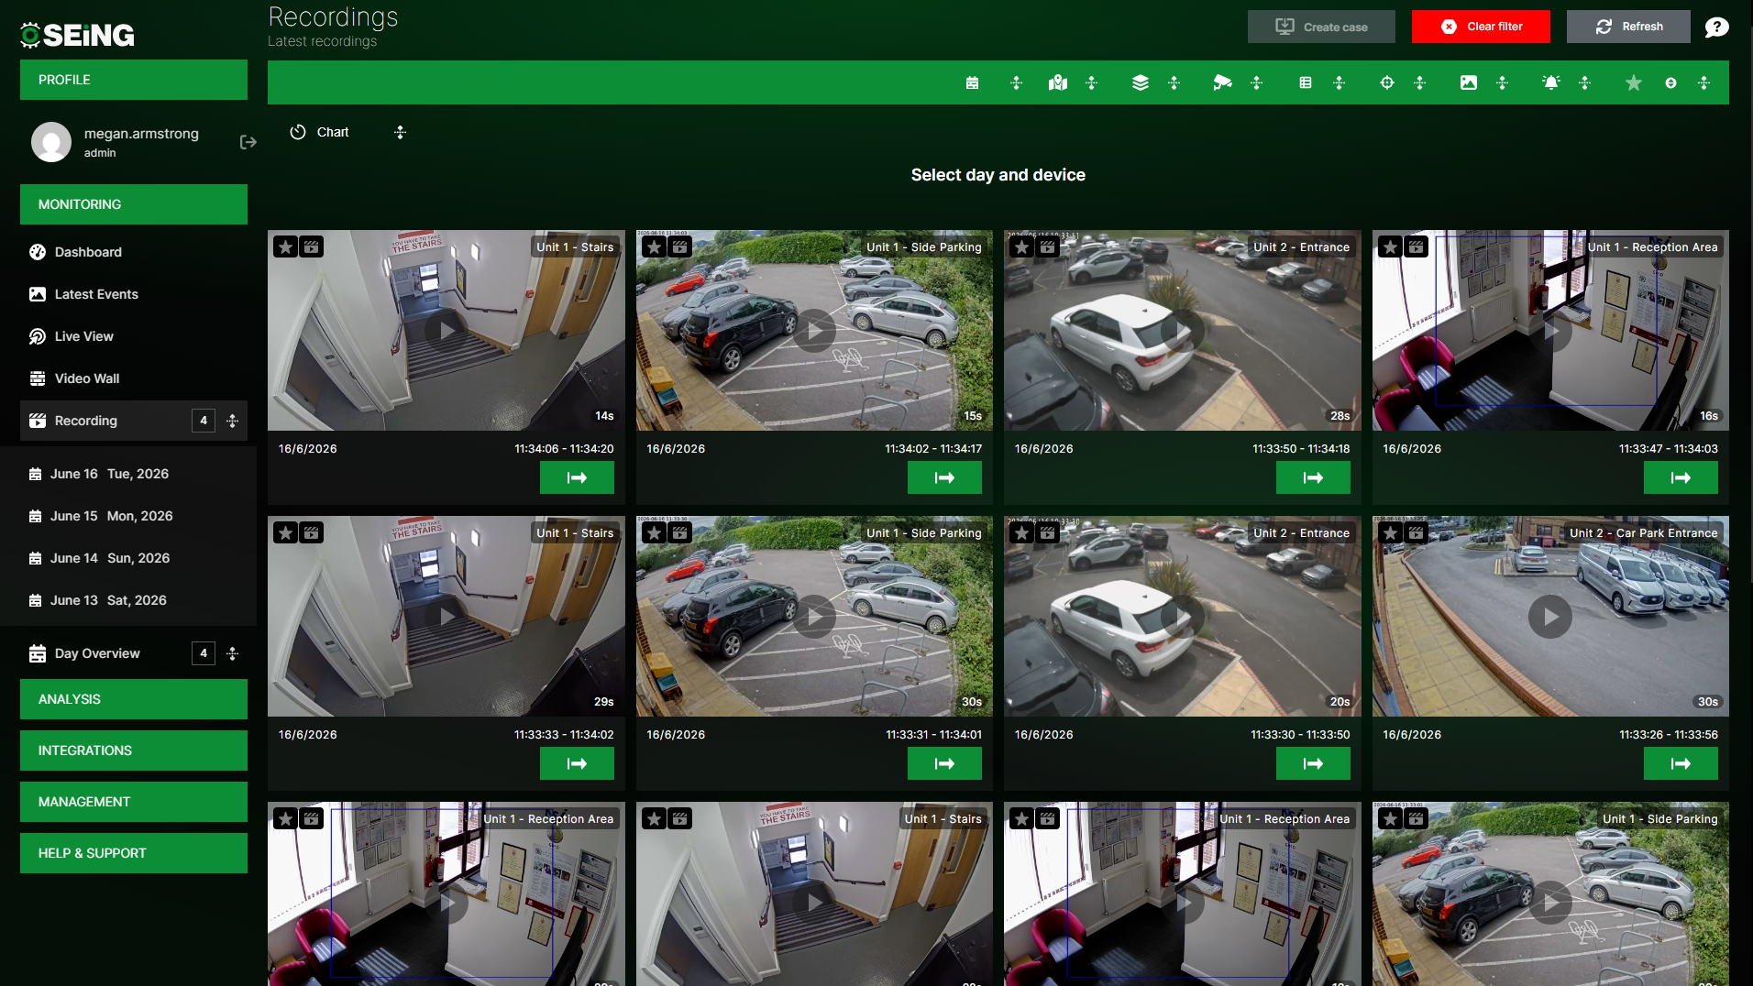Select the security camera filter icon
This screenshot has width=1753, height=986.
pyautogui.click(x=1222, y=82)
